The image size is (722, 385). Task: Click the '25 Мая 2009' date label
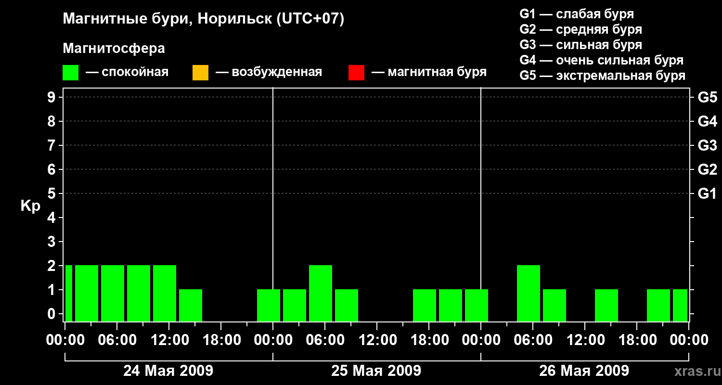coord(376,371)
